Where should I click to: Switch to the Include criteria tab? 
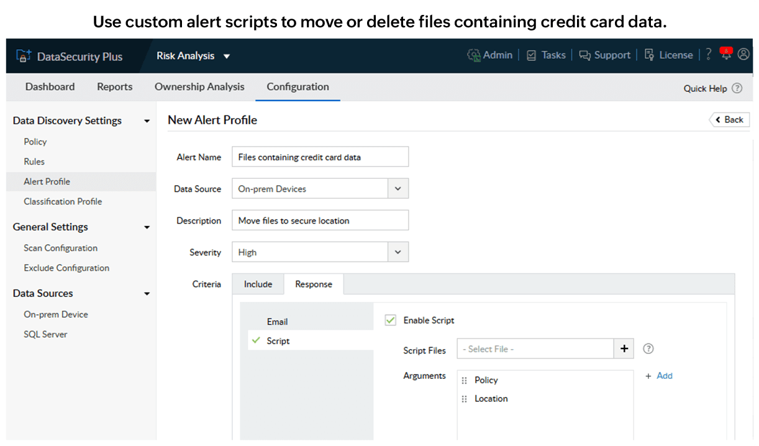pyautogui.click(x=258, y=284)
